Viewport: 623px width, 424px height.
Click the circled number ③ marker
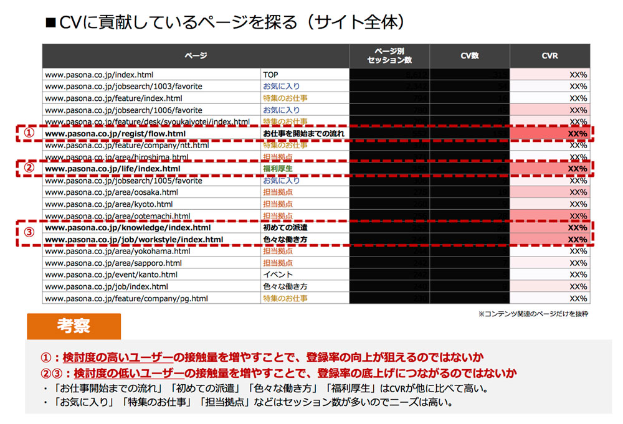point(28,233)
